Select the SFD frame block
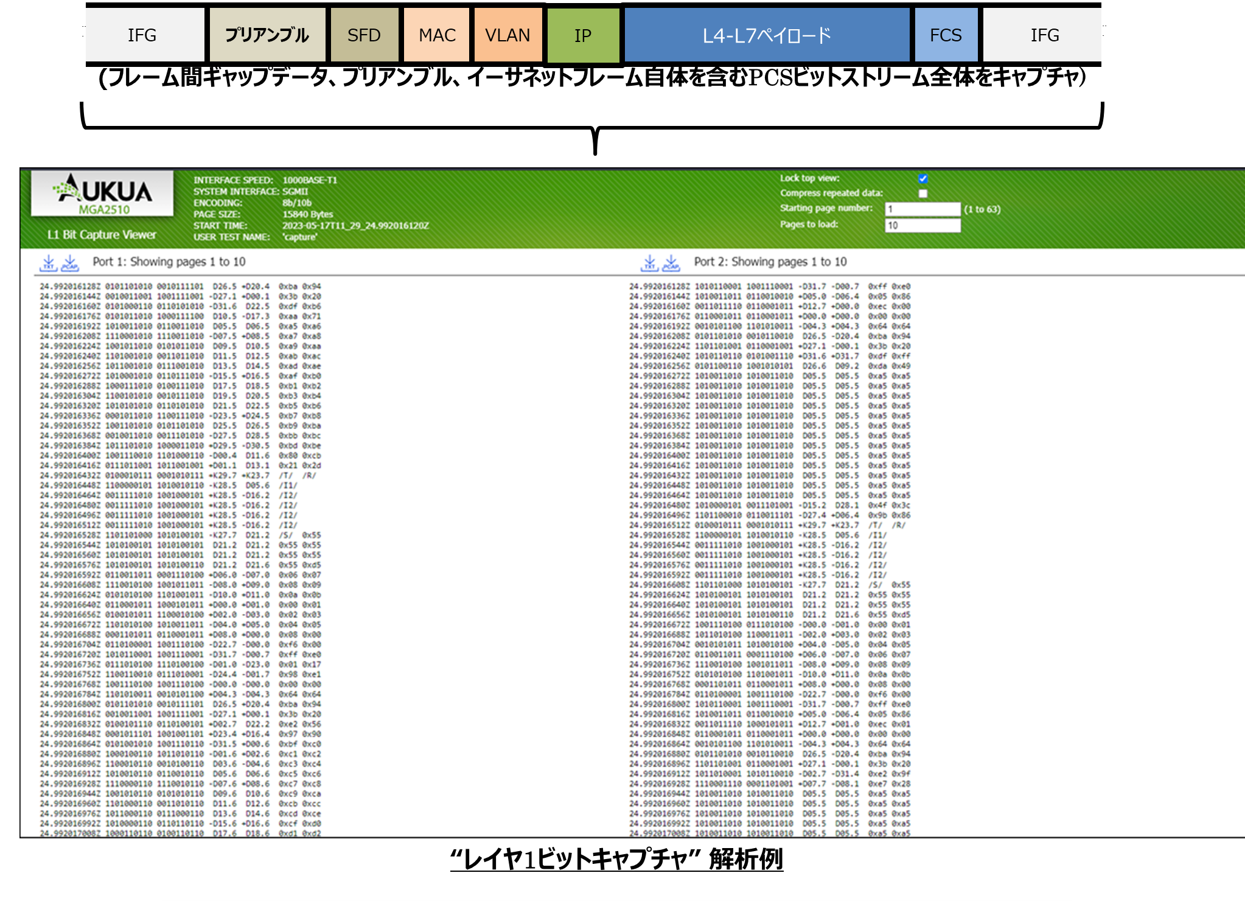 point(364,35)
